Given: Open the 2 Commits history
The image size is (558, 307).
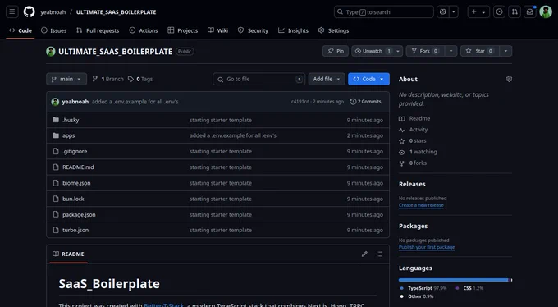Looking at the screenshot, I should 365,102.
